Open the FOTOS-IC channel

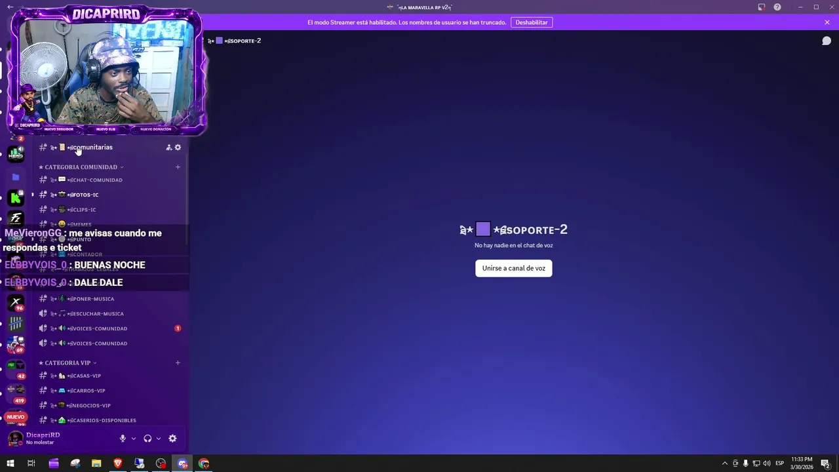coord(110,195)
